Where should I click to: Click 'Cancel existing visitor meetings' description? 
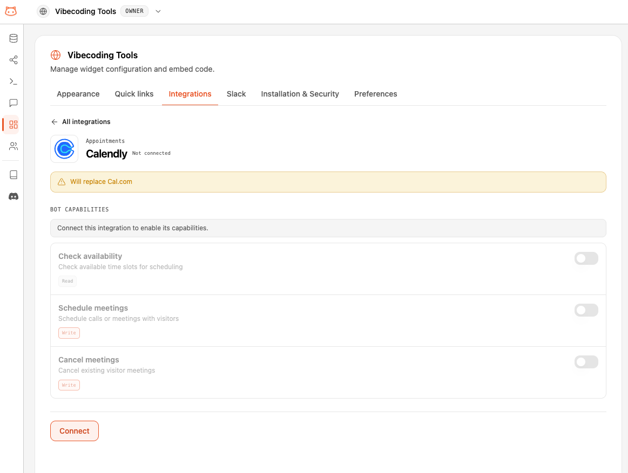point(106,371)
